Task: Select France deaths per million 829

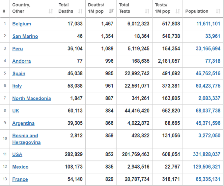Action: point(109,179)
